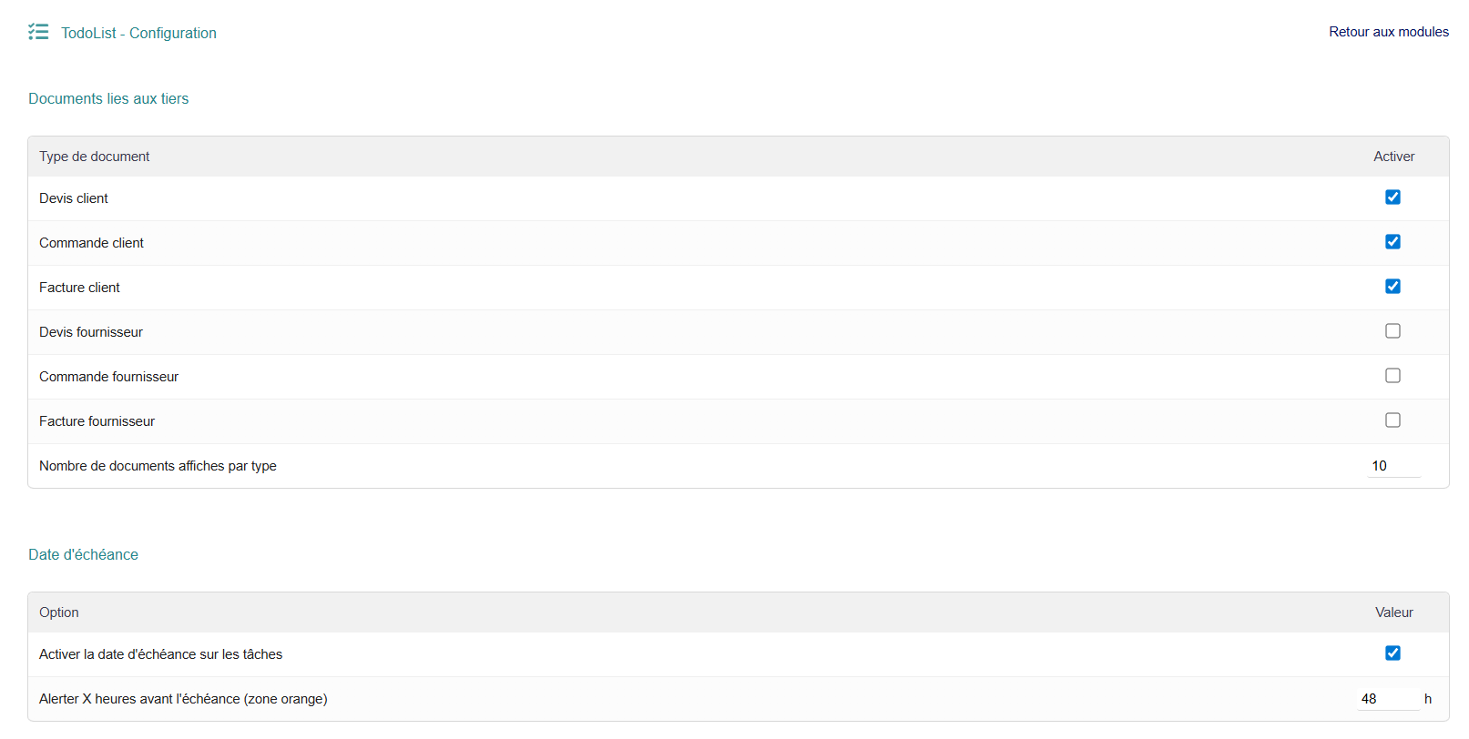This screenshot has width=1469, height=739.
Task: Activate the Facture fournisseur checkbox
Action: pyautogui.click(x=1392, y=420)
